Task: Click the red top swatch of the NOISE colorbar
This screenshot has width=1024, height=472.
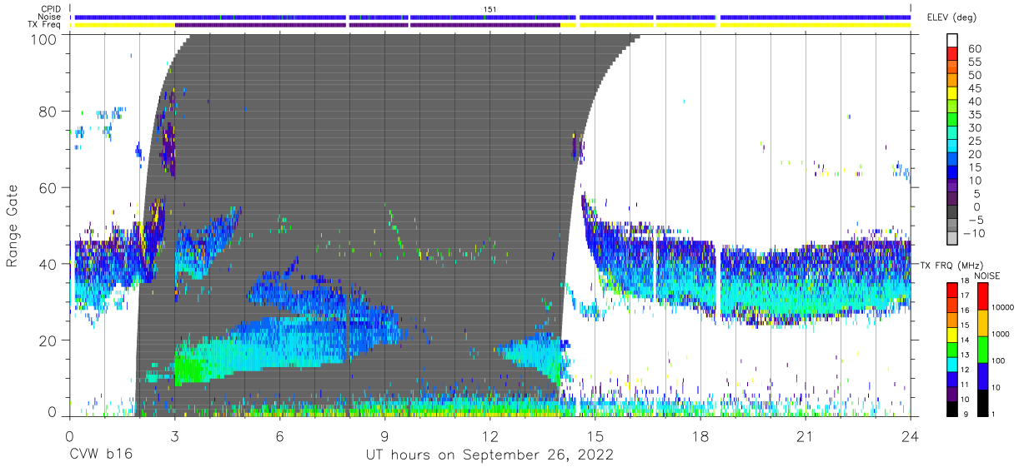Action: coord(983,296)
